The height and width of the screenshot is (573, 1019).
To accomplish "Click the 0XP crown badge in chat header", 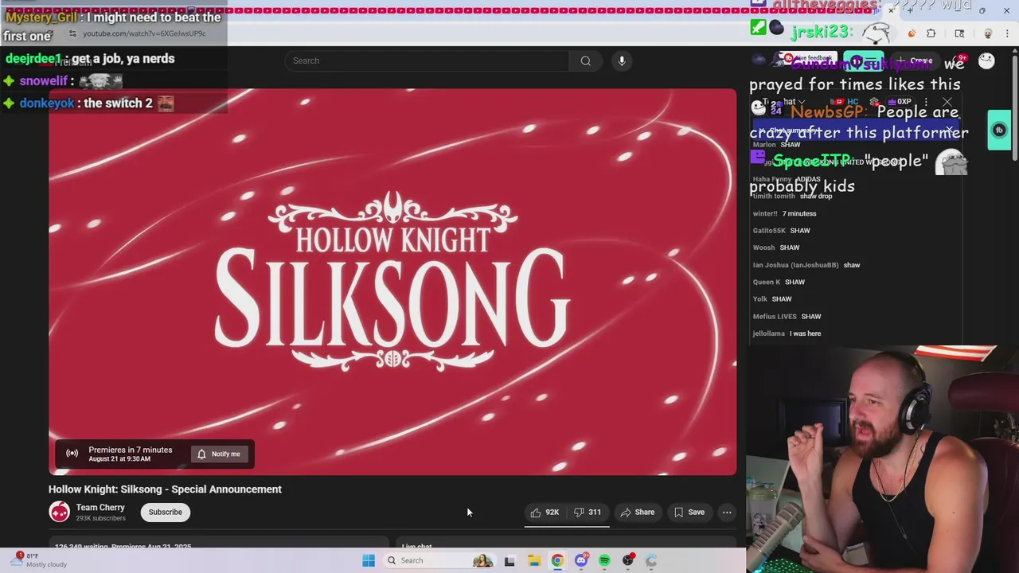I will pyautogui.click(x=899, y=102).
